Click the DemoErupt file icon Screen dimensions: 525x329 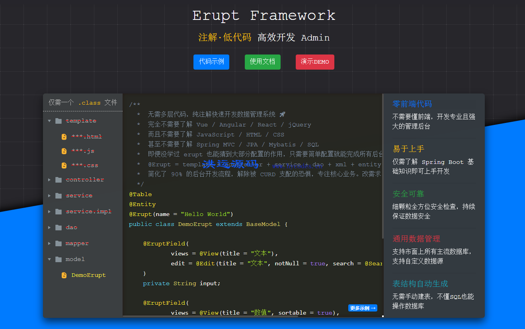point(64,275)
